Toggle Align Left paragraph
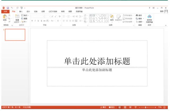171x111 pixels. [64, 21]
